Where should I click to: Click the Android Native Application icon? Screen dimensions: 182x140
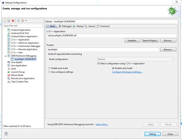9,36
